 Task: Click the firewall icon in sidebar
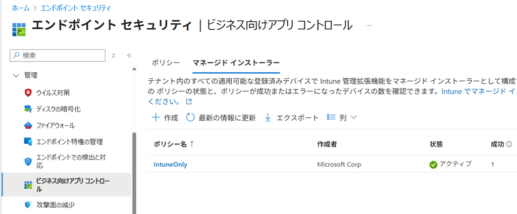28,125
